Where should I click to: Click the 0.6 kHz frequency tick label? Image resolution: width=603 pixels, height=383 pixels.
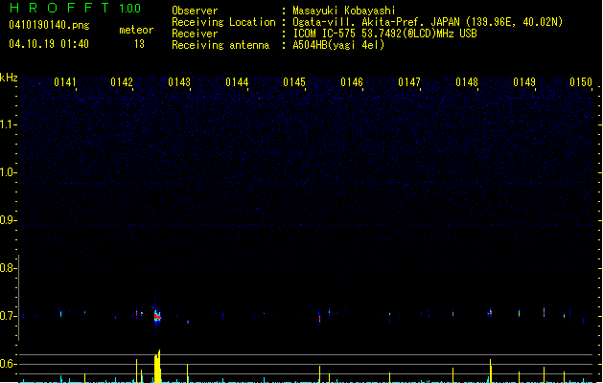(x=8, y=364)
